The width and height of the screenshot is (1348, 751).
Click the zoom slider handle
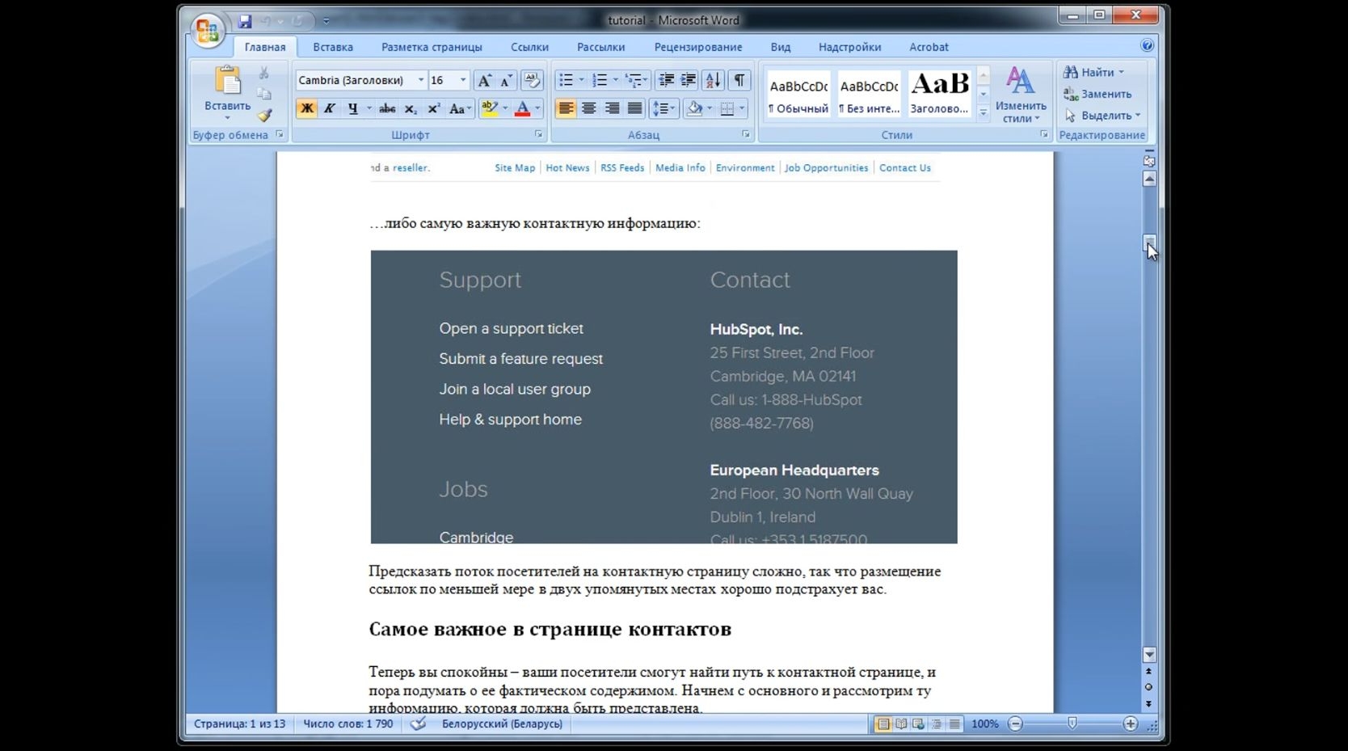1072,724
